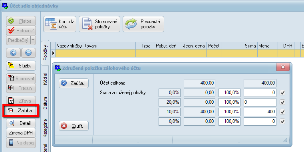Toggle checkbox in first 0,0% row
Screen dimensions: 304x152
coord(282,93)
